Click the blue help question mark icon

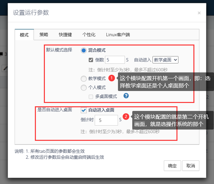(x=126, y=96)
